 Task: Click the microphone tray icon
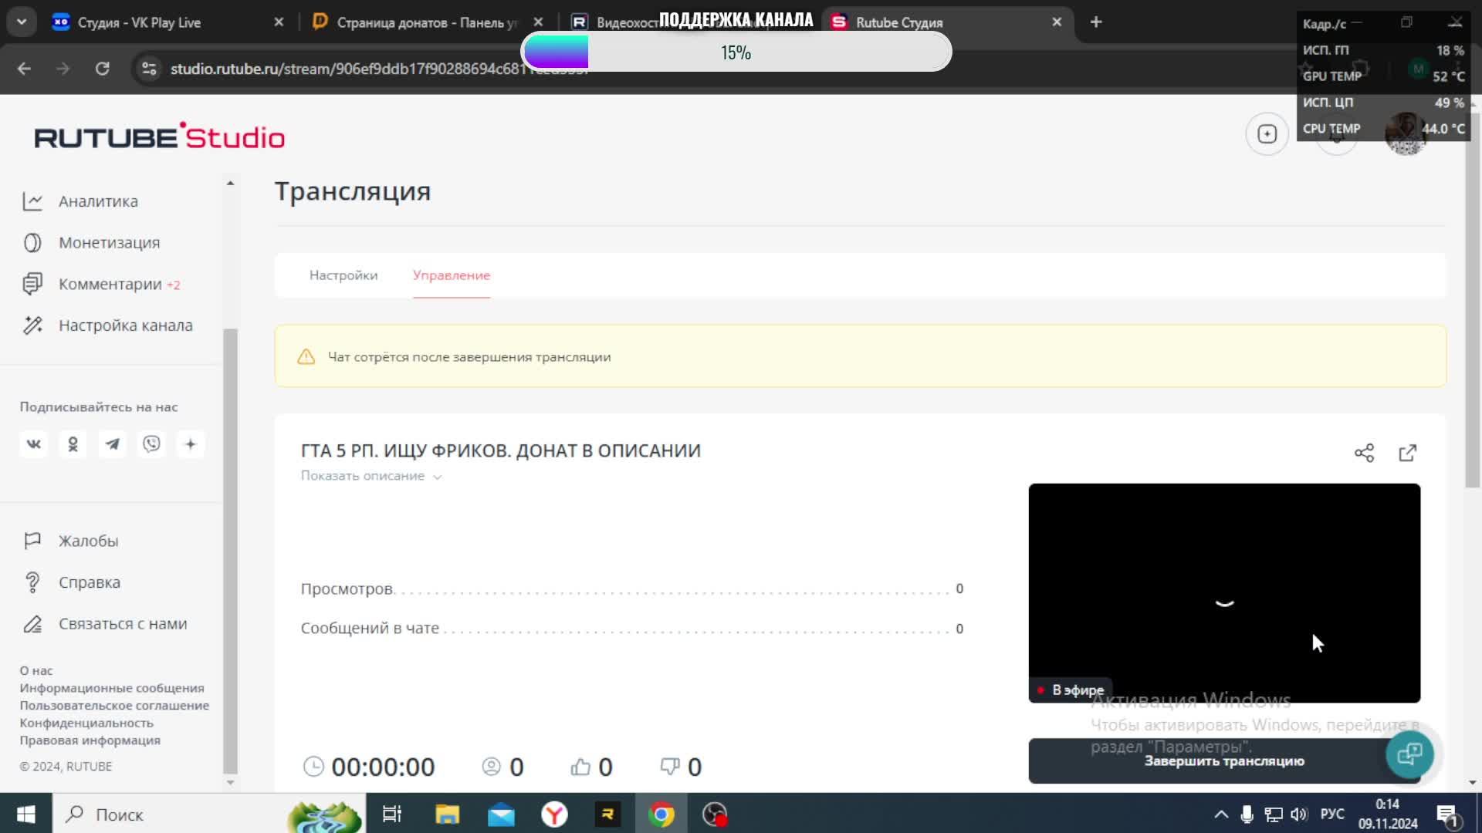1247,814
